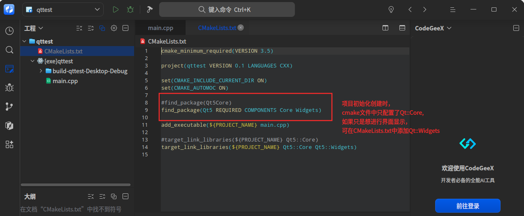524x216 pixels.
Task: Expand the build-qttest-Desktop-Debug folder
Action: (x=41, y=71)
